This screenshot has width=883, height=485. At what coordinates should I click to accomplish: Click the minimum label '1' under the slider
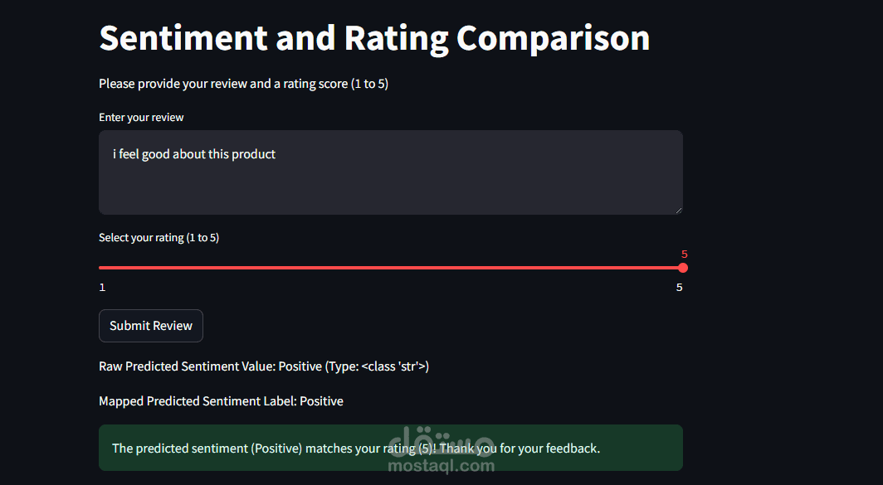tap(102, 288)
